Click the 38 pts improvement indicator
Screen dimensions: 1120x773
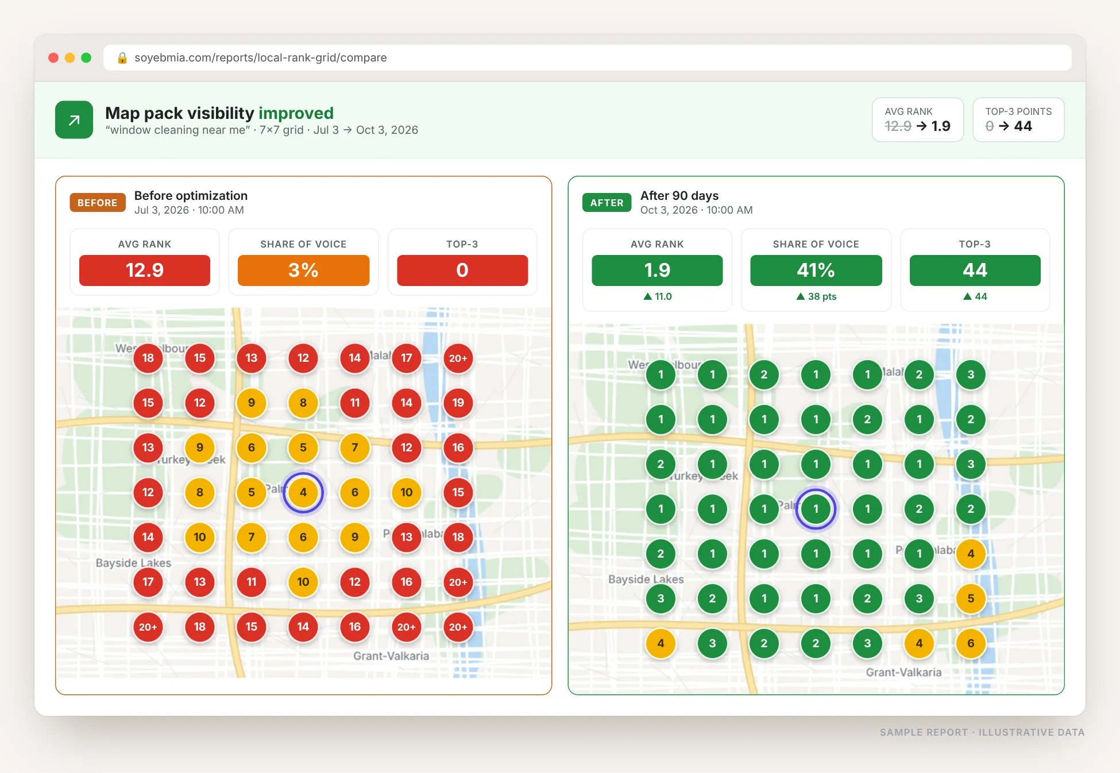click(816, 296)
